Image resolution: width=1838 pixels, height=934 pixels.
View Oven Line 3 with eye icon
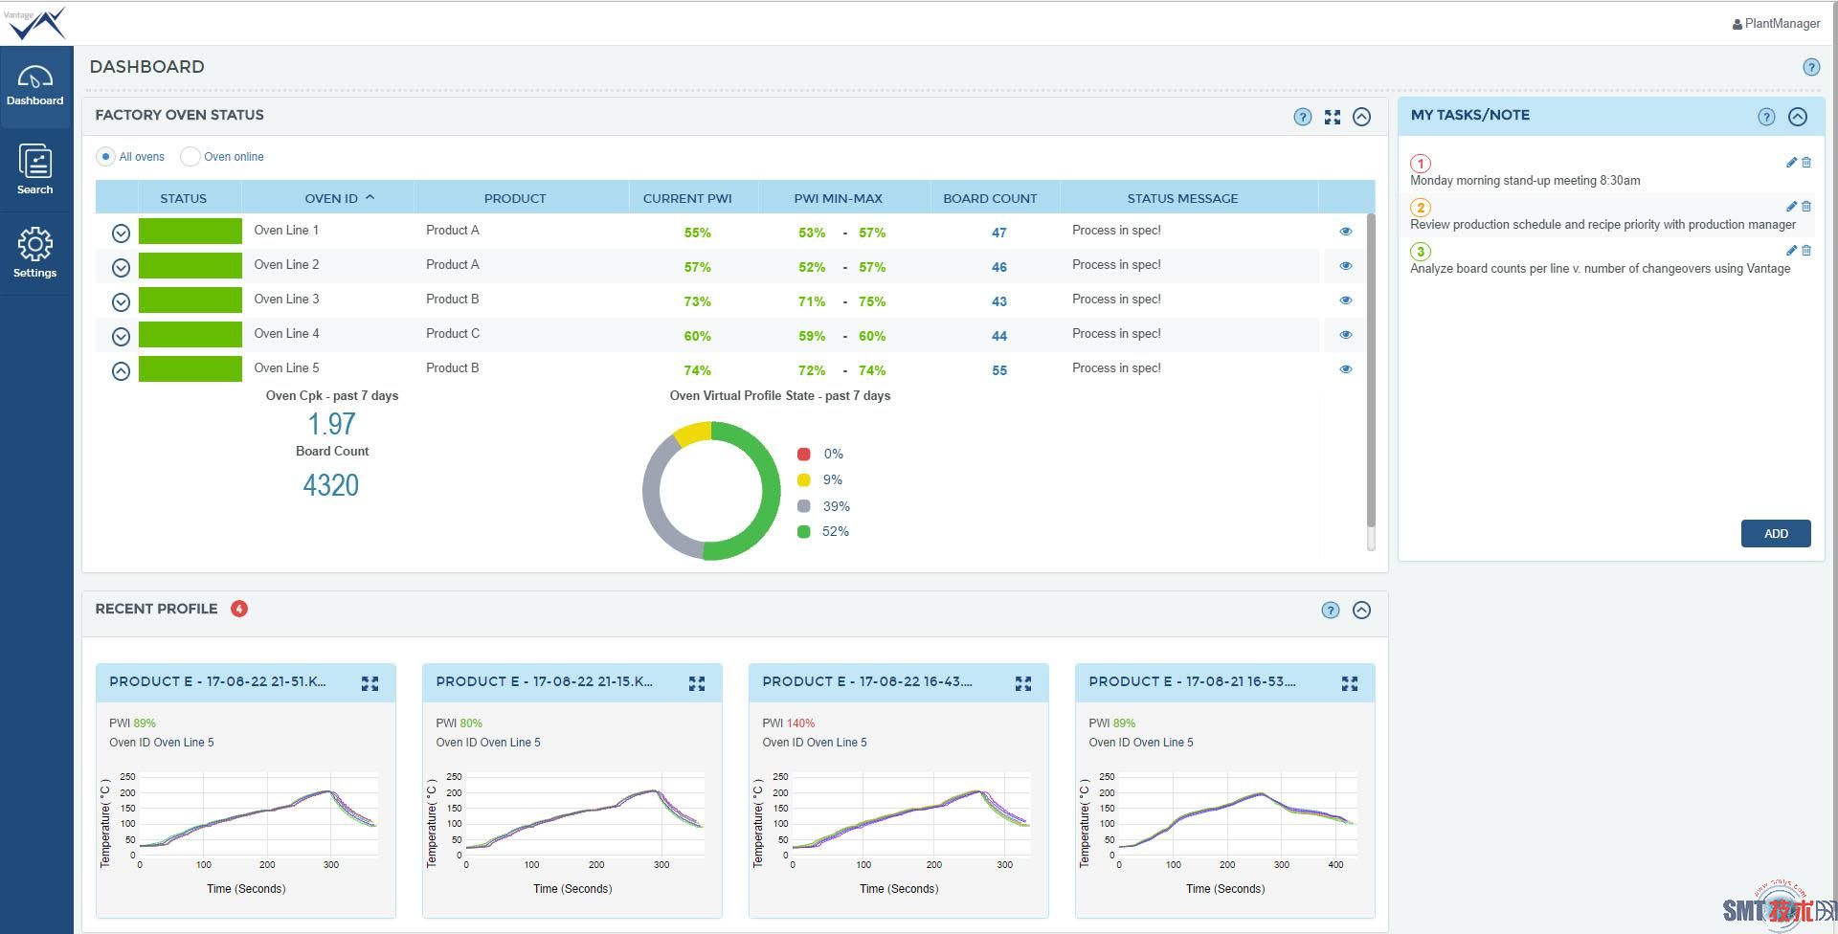point(1345,300)
